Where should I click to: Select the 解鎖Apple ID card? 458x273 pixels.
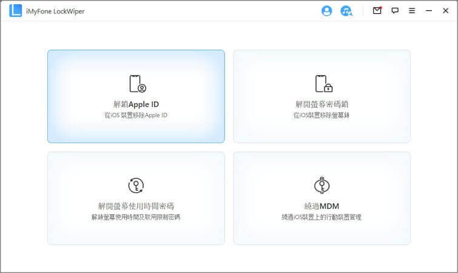coord(136,96)
